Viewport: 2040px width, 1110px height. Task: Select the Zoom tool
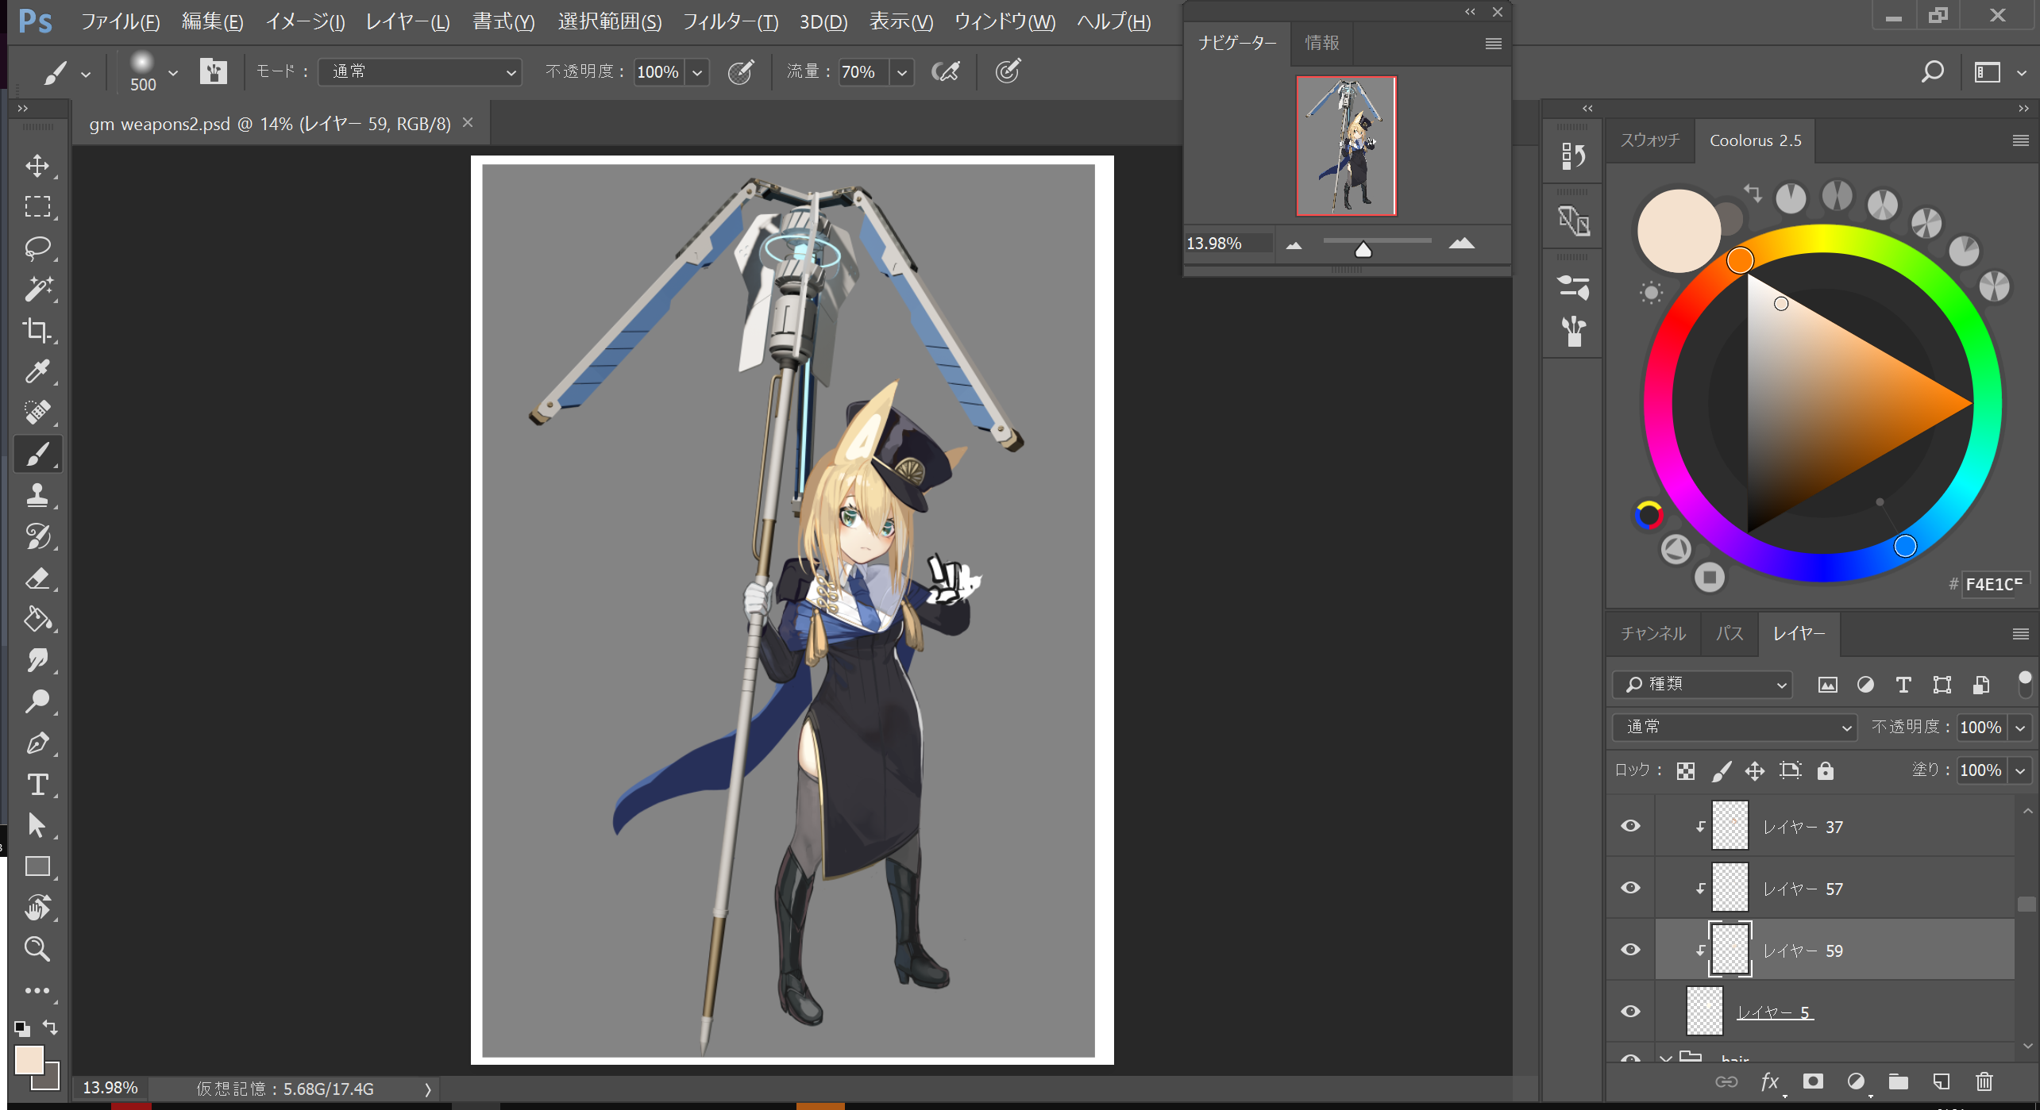tap(37, 949)
